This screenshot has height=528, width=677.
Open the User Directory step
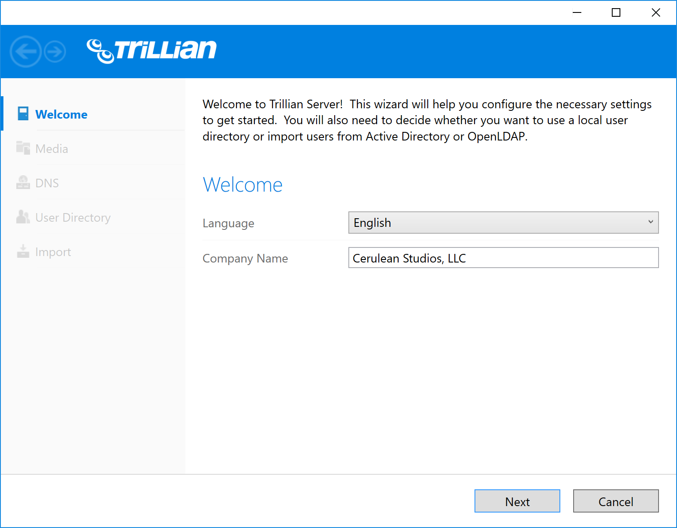(x=73, y=217)
